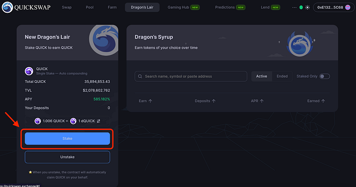Click the Your Deposits label

point(37,108)
